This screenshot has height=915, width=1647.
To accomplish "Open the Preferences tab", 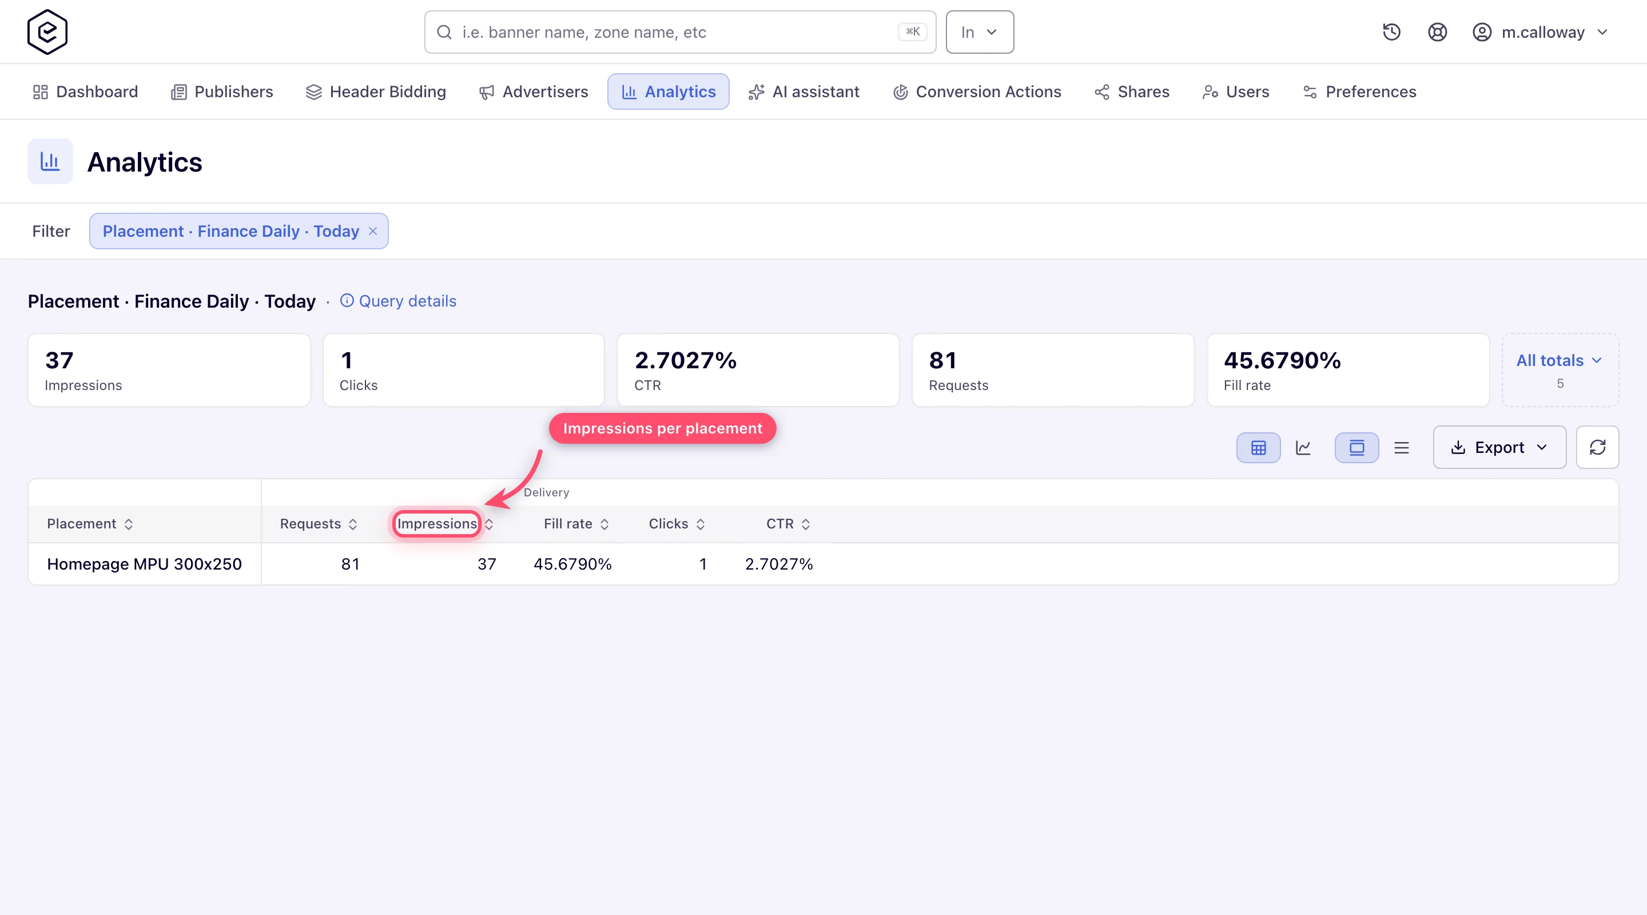I will pyautogui.click(x=1359, y=91).
